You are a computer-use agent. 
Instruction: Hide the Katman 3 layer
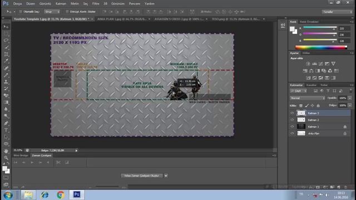(x=292, y=113)
